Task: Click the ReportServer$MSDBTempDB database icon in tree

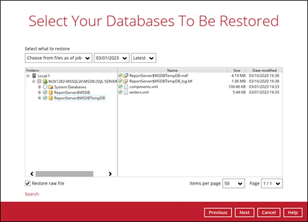Action: tap(50, 98)
